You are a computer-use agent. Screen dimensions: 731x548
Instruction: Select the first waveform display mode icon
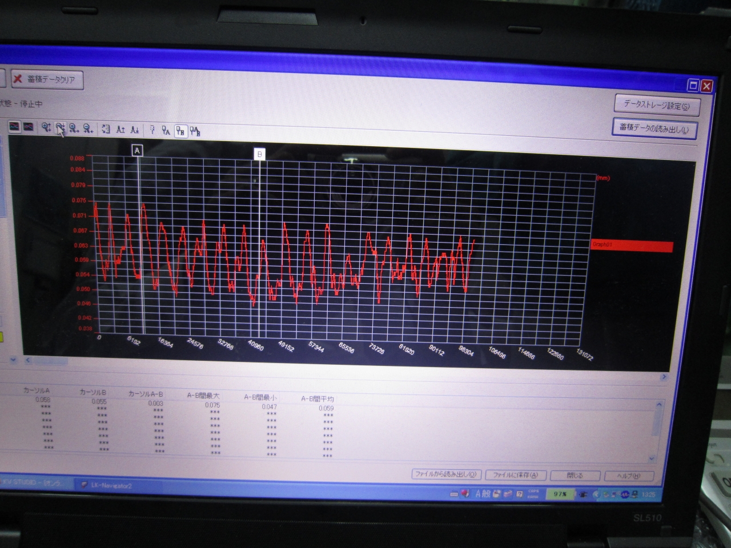(x=14, y=127)
